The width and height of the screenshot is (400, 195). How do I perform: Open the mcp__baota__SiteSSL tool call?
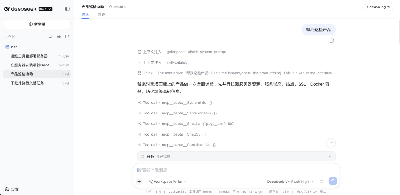coord(172,134)
